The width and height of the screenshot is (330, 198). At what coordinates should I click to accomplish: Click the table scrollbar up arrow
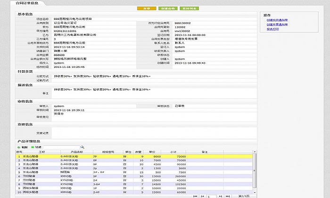(255, 152)
